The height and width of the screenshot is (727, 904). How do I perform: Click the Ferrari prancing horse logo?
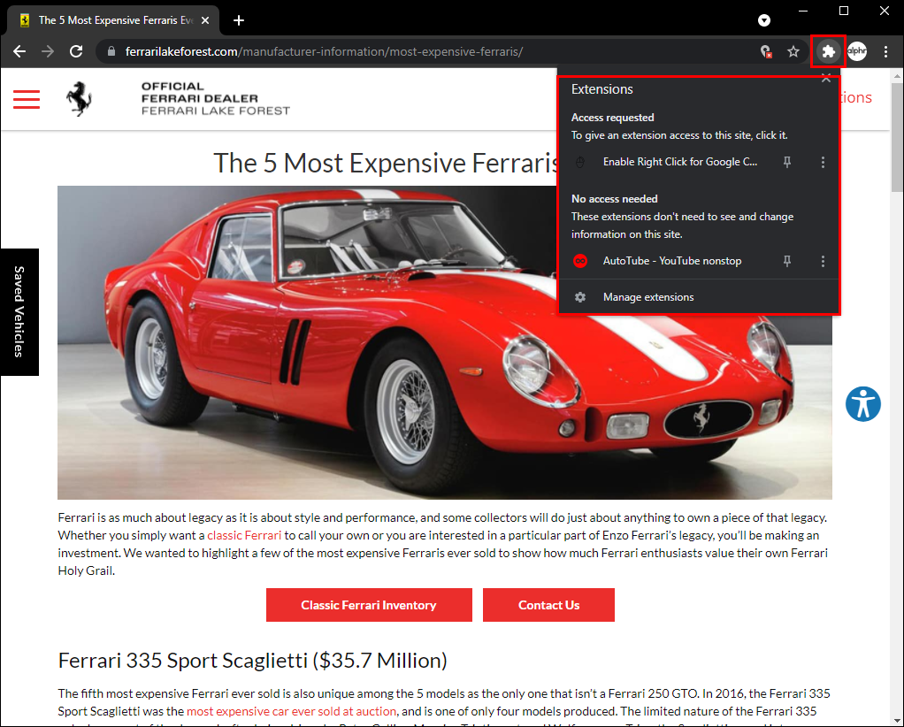coord(79,98)
